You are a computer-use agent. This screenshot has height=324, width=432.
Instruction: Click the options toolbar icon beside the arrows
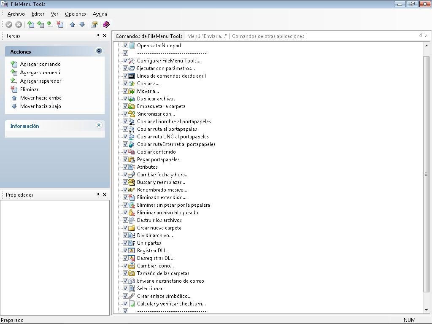(94, 24)
